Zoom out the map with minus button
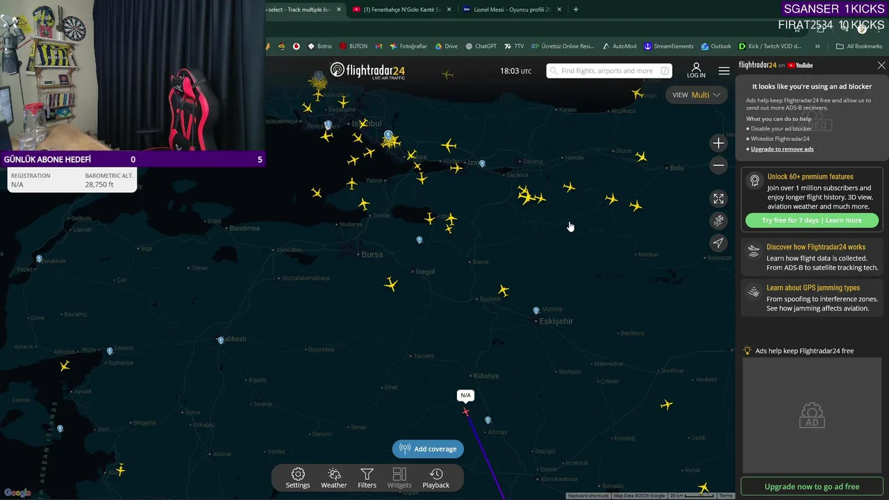This screenshot has height=500, width=889. 719,165
